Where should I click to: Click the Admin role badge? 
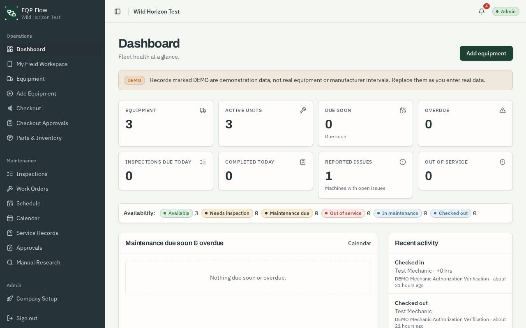[x=506, y=11]
